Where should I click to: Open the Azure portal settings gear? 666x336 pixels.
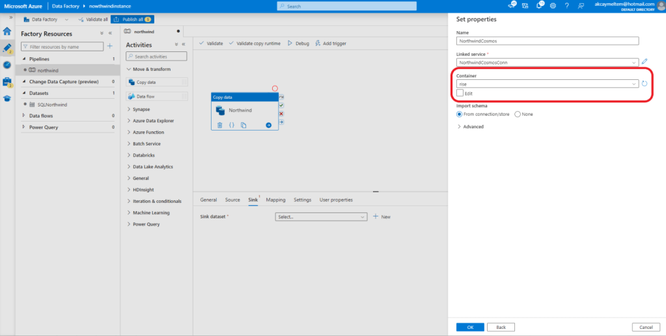553,6
